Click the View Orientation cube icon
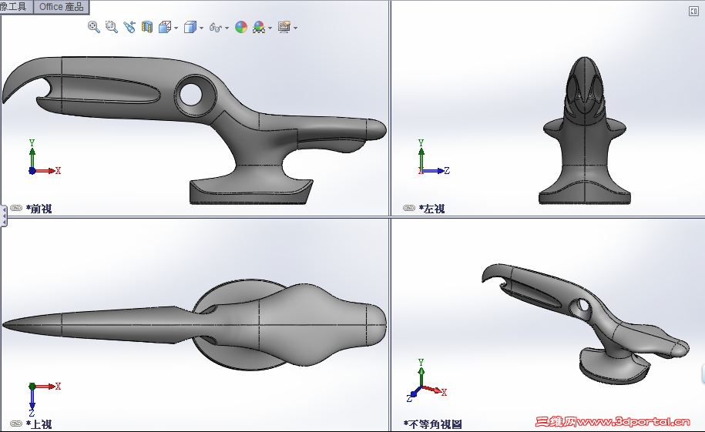This screenshot has height=432, width=705. pos(165,28)
